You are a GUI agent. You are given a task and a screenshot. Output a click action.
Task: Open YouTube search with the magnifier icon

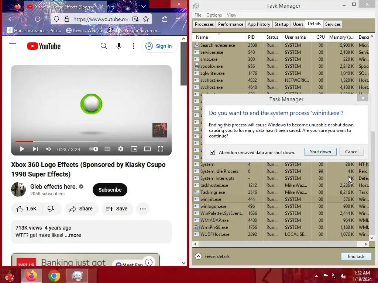coord(104,46)
